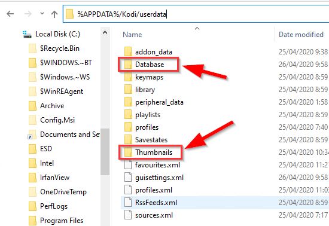Click Database's date 26/04/2020 9:58
The image size is (329, 226).
[303, 65]
